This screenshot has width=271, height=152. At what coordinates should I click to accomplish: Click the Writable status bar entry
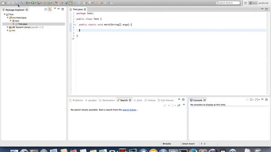coord(167,144)
